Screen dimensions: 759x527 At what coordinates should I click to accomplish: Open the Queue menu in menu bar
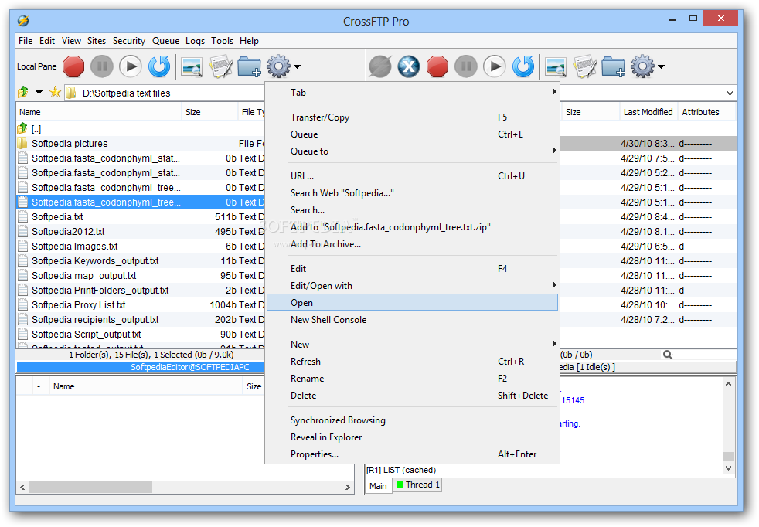(165, 41)
